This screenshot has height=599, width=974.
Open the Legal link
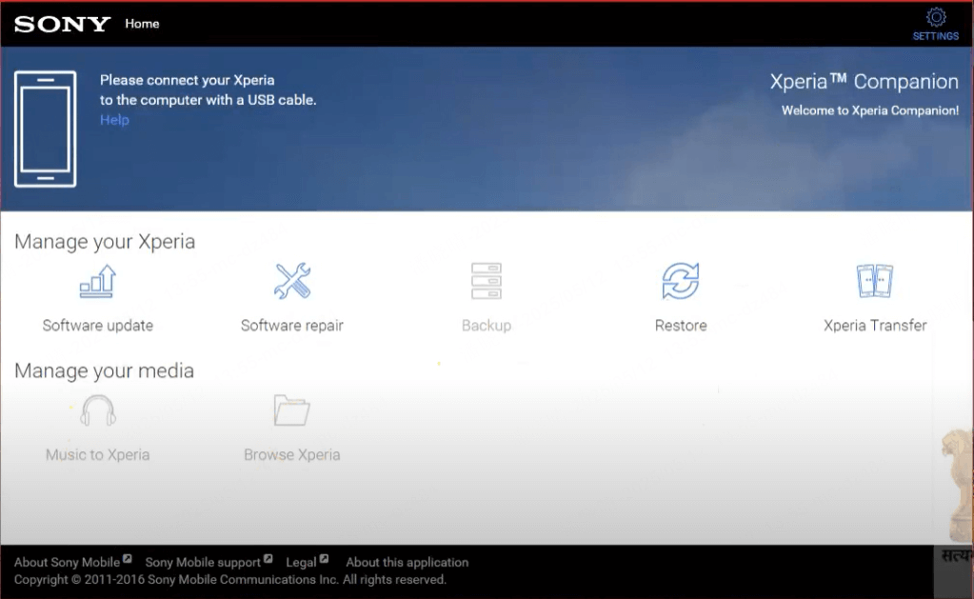click(x=301, y=563)
